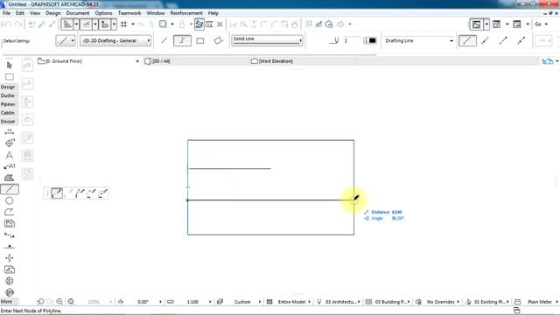The height and width of the screenshot is (315, 560).
Task: Select the first polyline segment option in pet palette
Action: 57,193
